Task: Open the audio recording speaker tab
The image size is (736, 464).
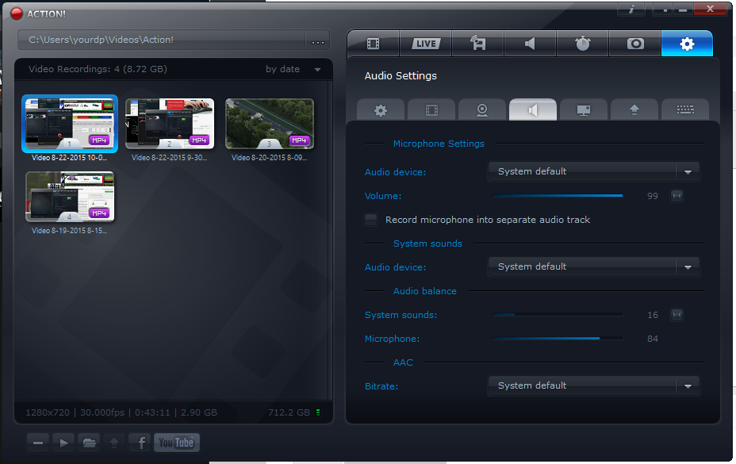Action: [x=531, y=44]
